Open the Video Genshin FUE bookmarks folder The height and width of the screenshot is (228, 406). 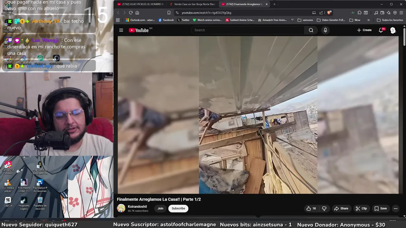[331, 20]
